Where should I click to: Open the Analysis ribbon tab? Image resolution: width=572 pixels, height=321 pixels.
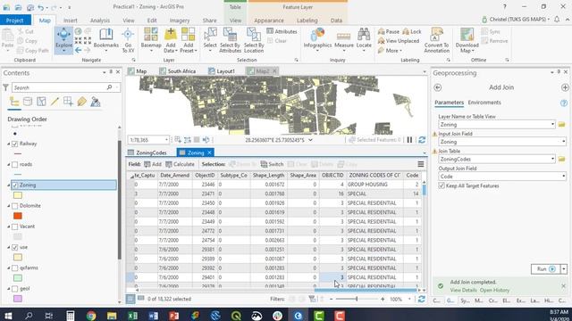coord(99,21)
